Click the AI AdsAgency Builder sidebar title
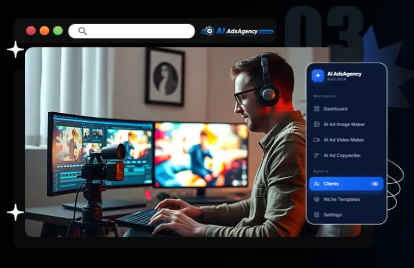This screenshot has width=414, height=268. (x=344, y=75)
